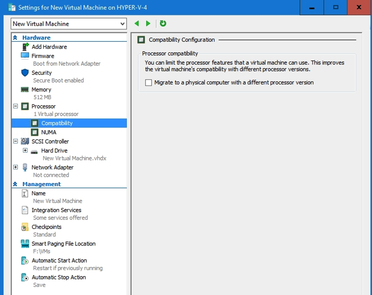The height and width of the screenshot is (295, 372).
Task: Collapse the Hardware section header
Action: click(15, 38)
